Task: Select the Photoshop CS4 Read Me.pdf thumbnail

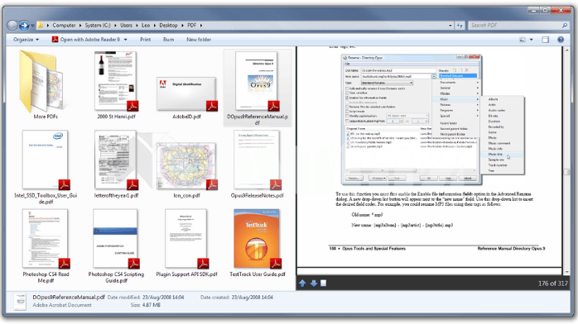Action: pyautogui.click(x=46, y=239)
